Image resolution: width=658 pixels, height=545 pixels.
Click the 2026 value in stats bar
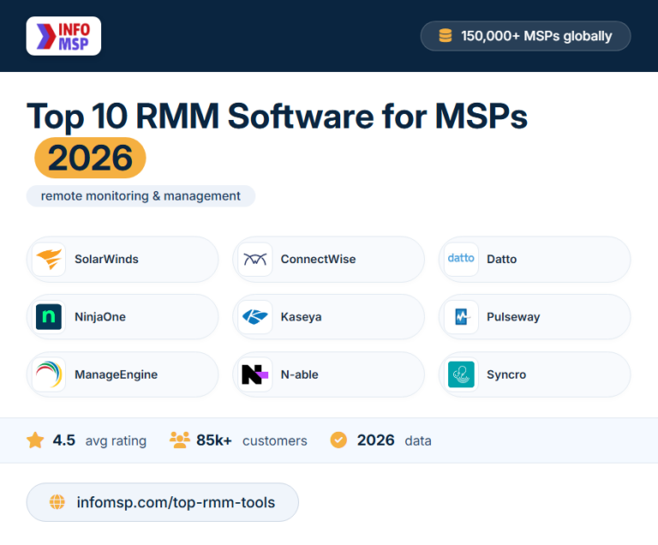coord(375,440)
